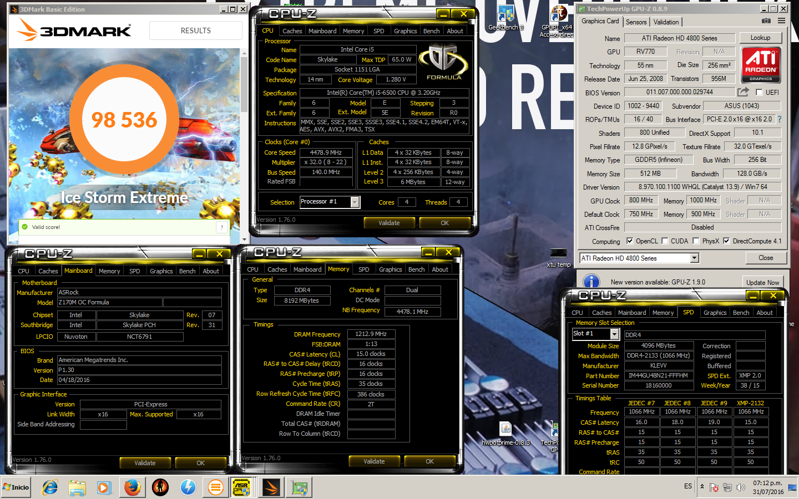Toggle the PhysX checkbox
The height and width of the screenshot is (499, 799).
click(x=696, y=241)
